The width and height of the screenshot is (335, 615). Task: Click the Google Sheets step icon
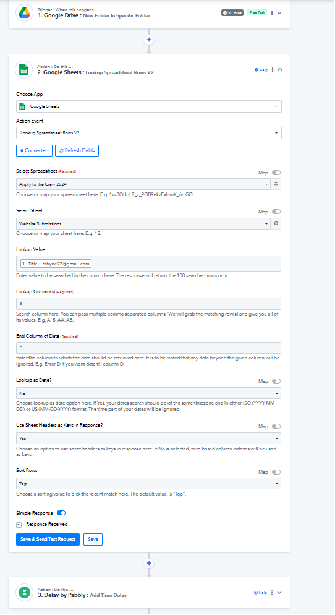pos(24,70)
